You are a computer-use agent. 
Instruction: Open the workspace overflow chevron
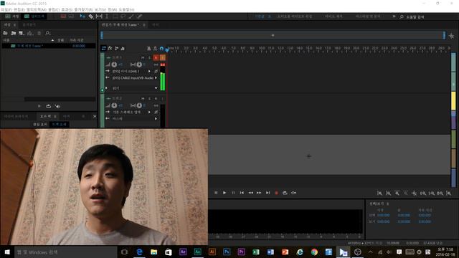[x=394, y=16]
